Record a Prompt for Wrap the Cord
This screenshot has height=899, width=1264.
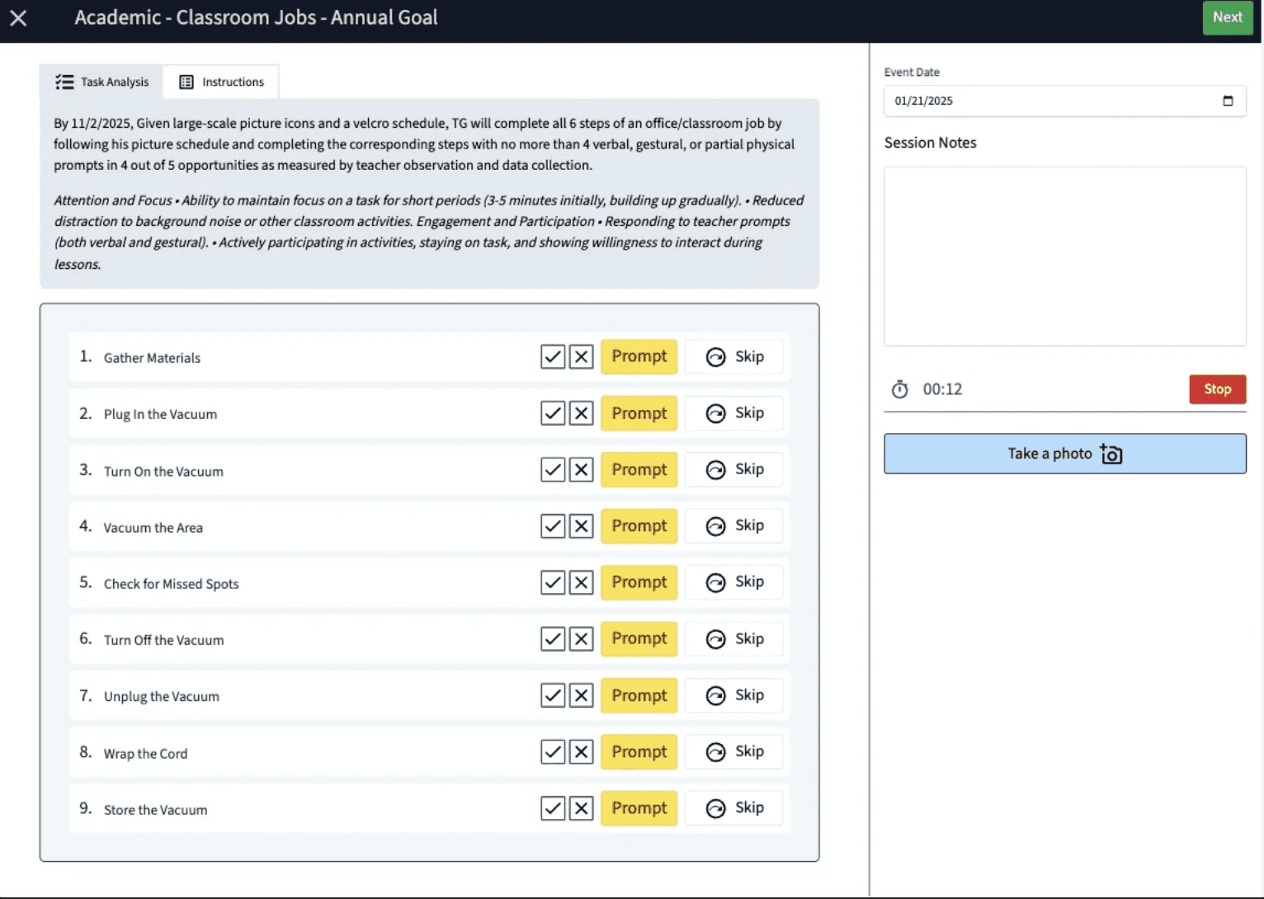pos(639,752)
